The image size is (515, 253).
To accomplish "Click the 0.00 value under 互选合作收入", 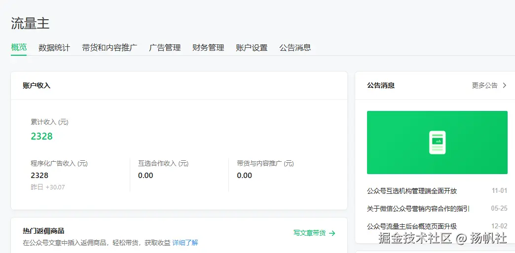I will coord(146,176).
